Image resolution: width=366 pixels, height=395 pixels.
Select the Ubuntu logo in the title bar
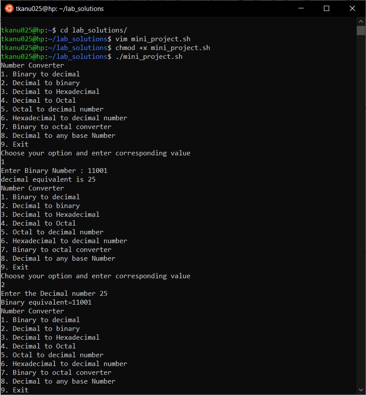point(9,8)
